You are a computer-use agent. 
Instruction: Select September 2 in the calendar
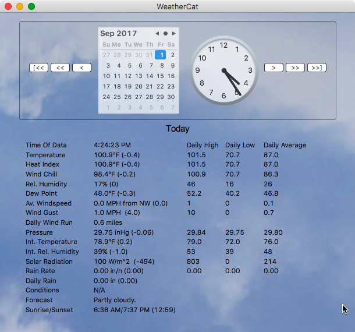click(x=173, y=55)
